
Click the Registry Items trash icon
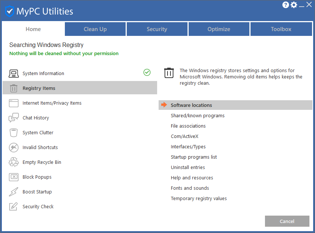click(x=14, y=88)
